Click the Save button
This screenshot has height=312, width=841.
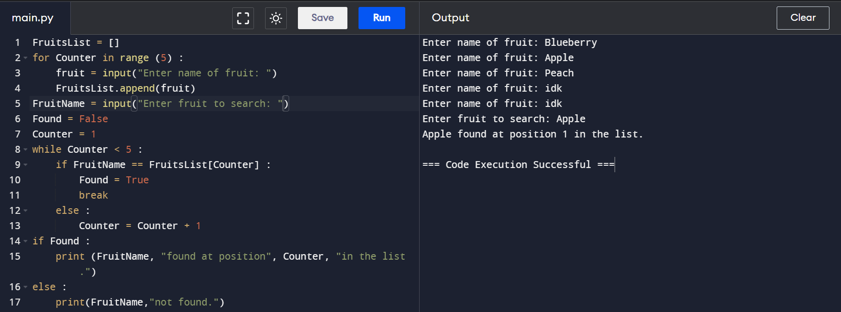[x=322, y=18]
